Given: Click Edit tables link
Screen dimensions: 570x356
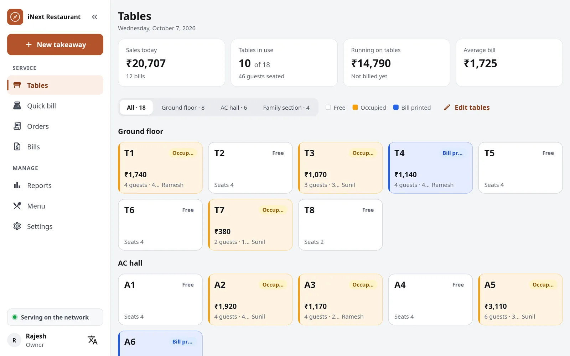Looking at the screenshot, I should pyautogui.click(x=467, y=108).
